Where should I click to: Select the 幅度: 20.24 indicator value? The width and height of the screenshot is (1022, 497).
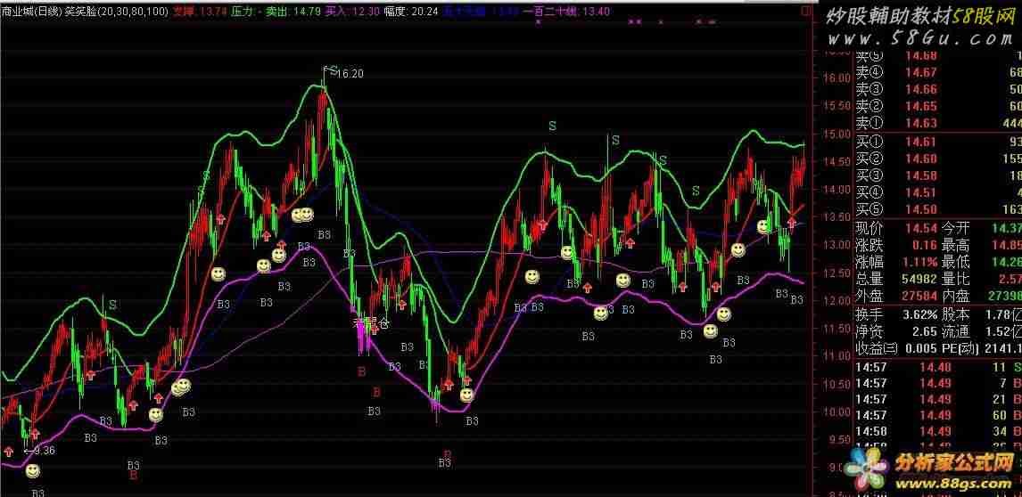tap(410, 11)
